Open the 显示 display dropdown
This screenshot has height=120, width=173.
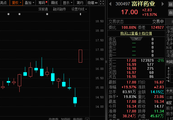(x=67, y=3)
